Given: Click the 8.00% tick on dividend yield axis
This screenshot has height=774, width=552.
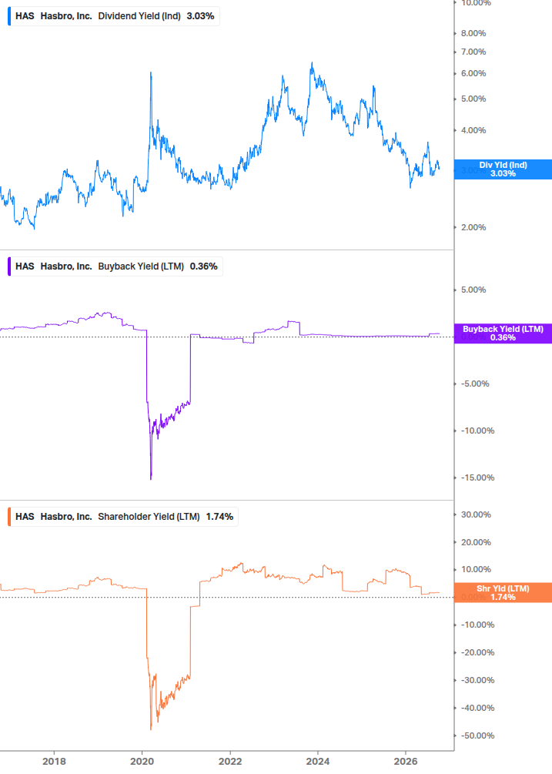Looking at the screenshot, I should pos(473,34).
